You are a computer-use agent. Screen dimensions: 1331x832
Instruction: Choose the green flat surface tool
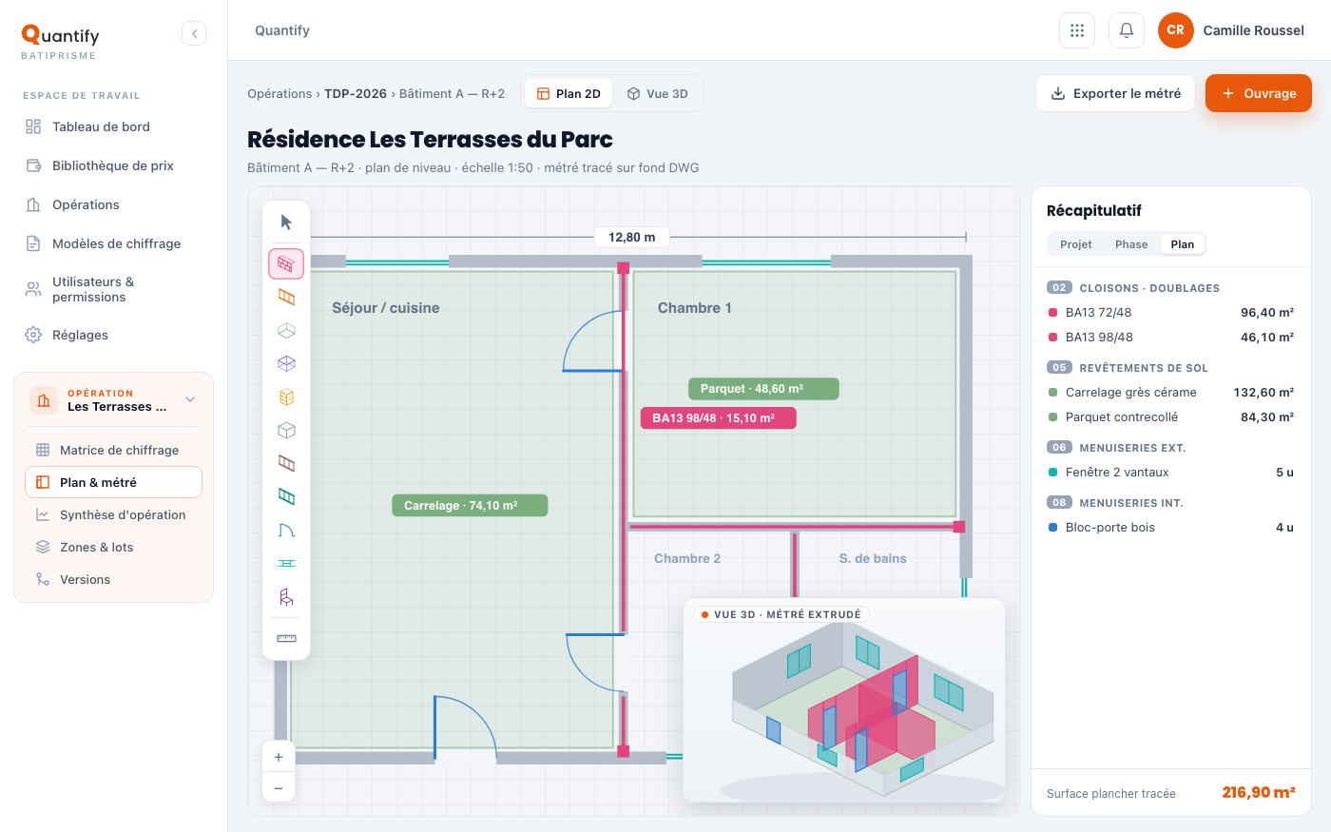tap(286, 331)
